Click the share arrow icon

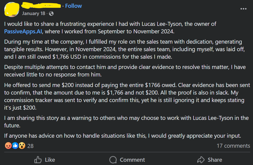coord(201,160)
